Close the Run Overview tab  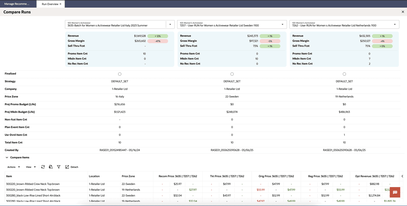pyautogui.click(x=61, y=4)
